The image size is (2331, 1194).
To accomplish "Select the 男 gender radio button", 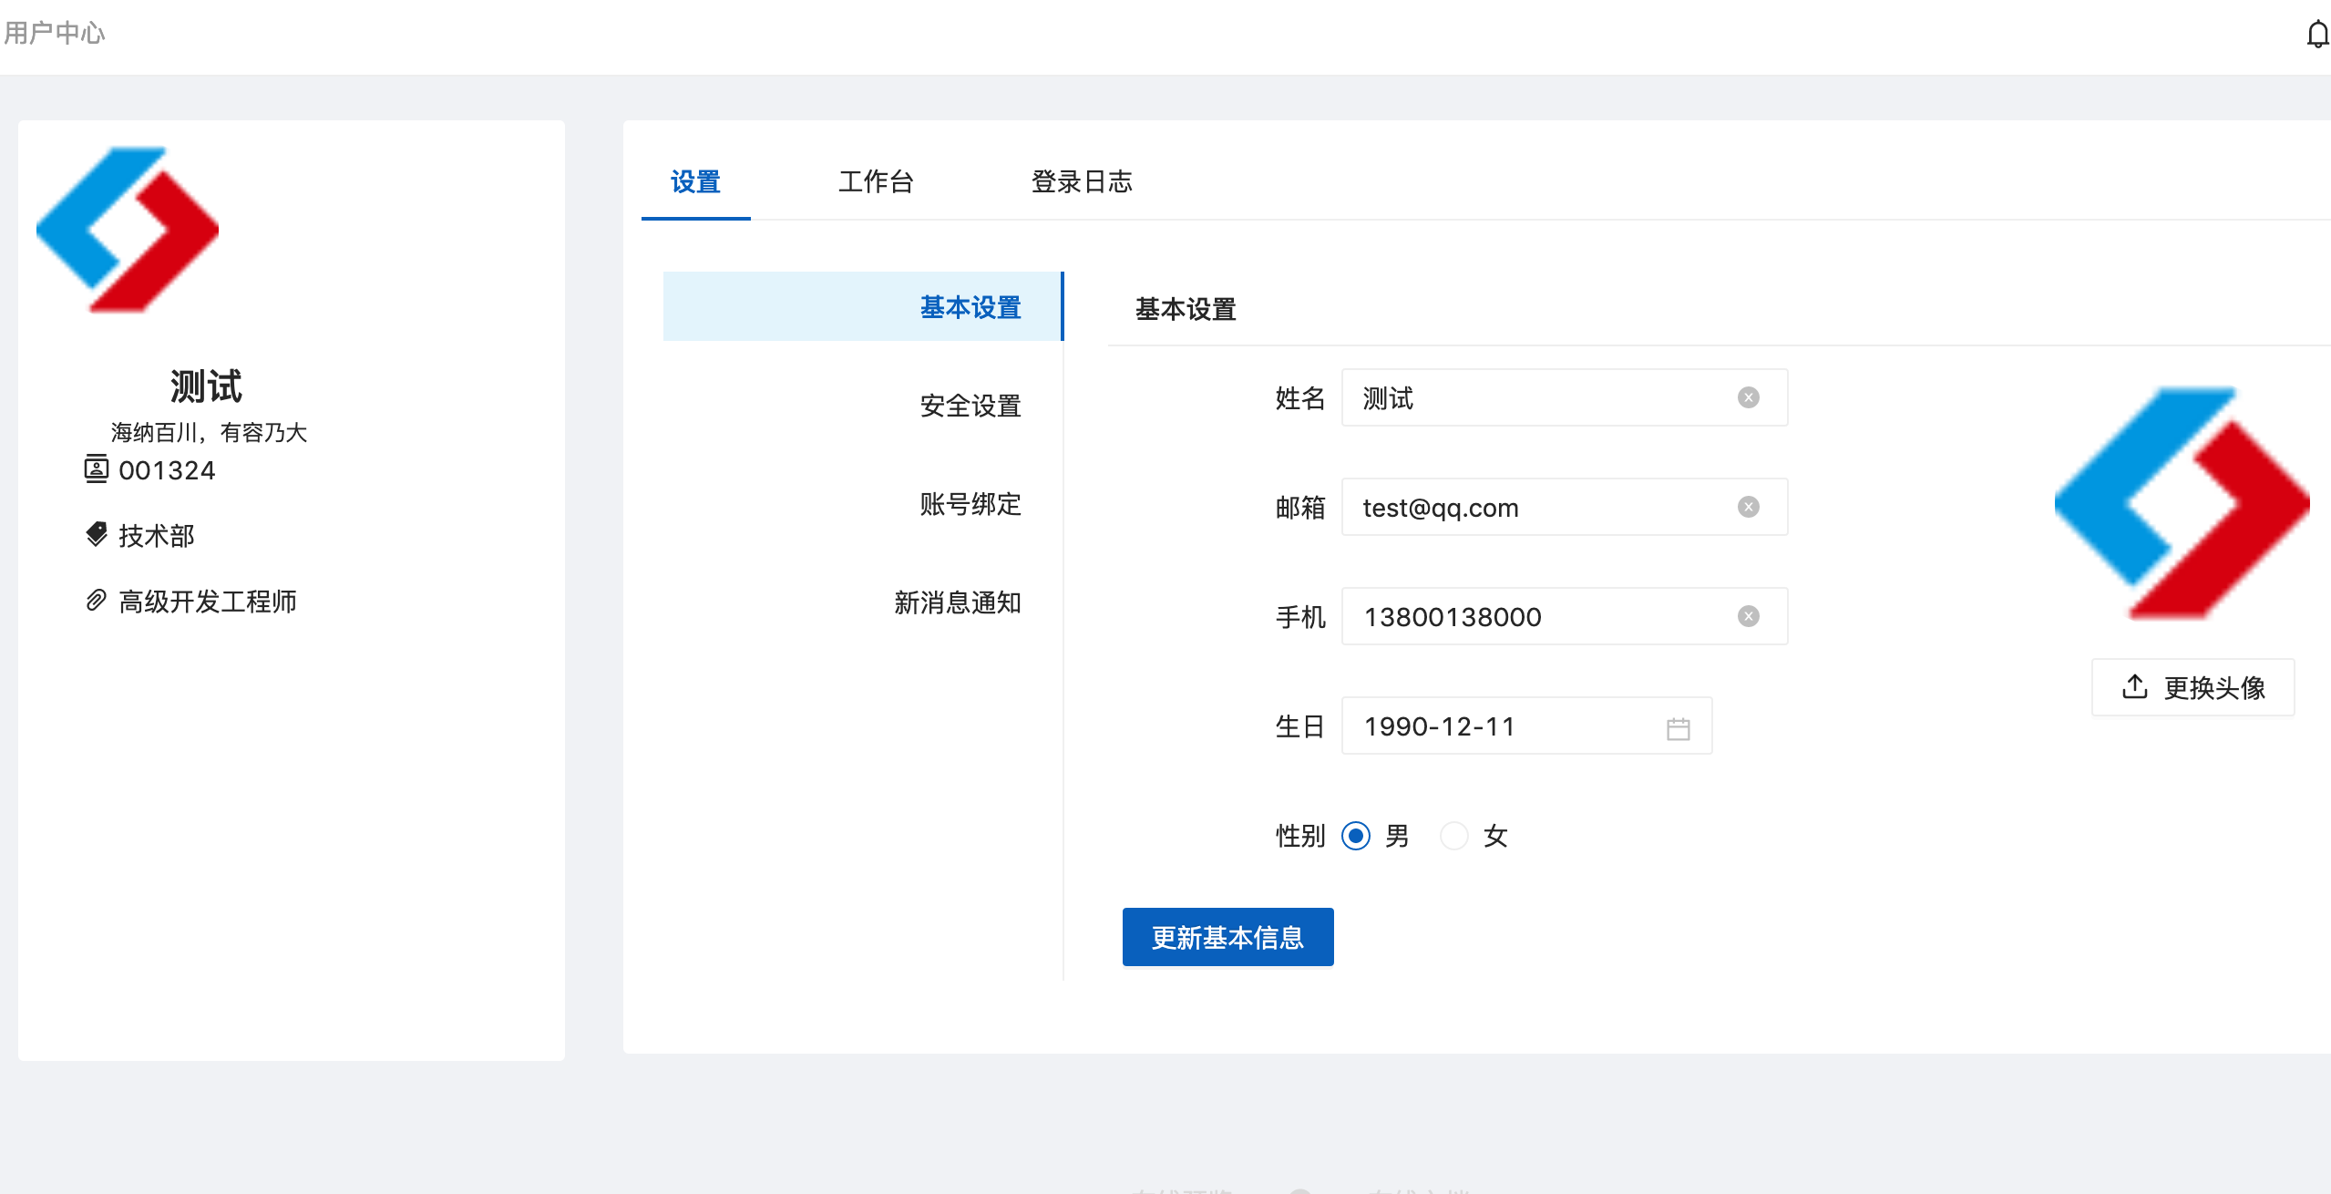I will (1355, 836).
